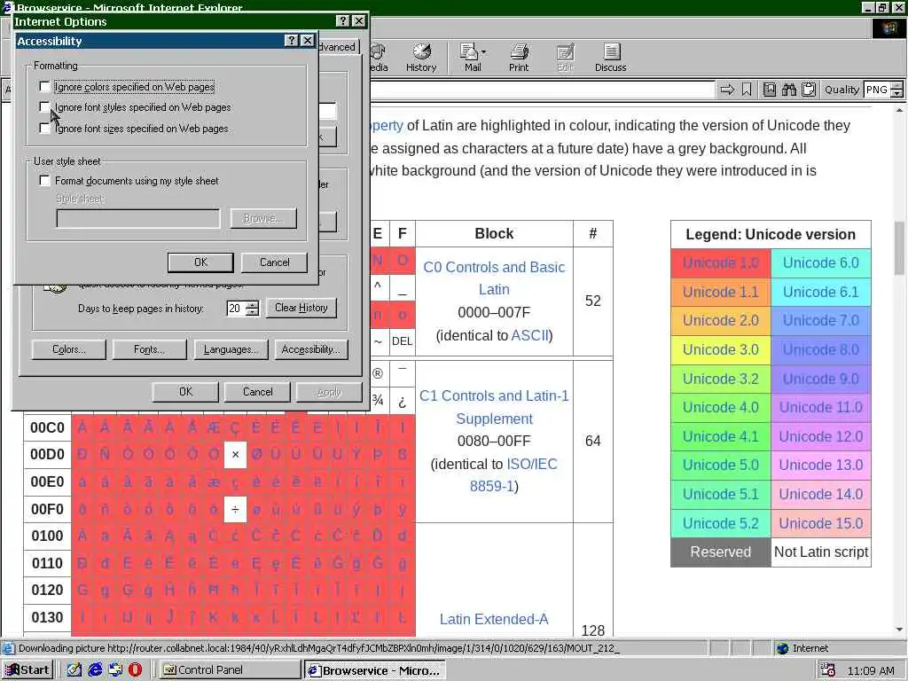
Task: Click the disabled Browse button
Action: point(263,218)
